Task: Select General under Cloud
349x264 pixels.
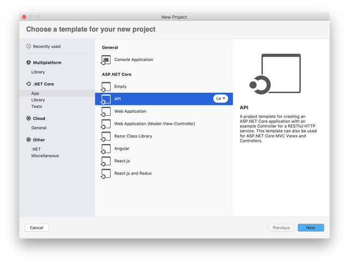Action: [x=39, y=128]
